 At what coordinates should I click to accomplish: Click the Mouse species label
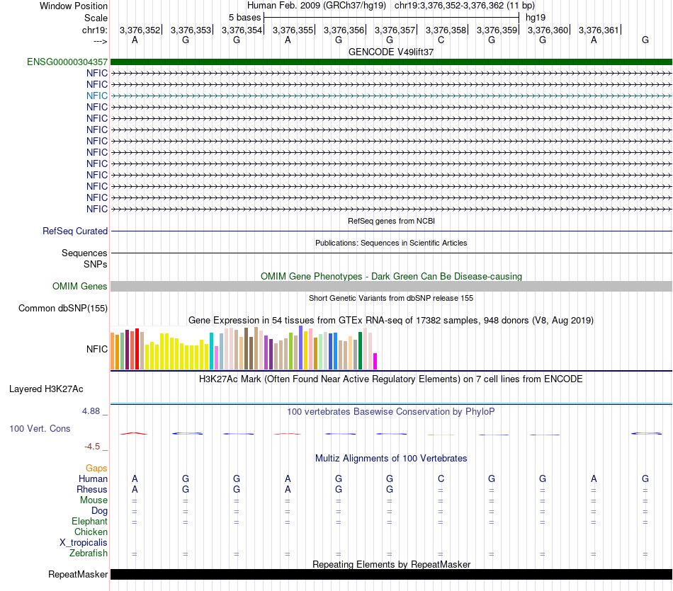(94, 500)
